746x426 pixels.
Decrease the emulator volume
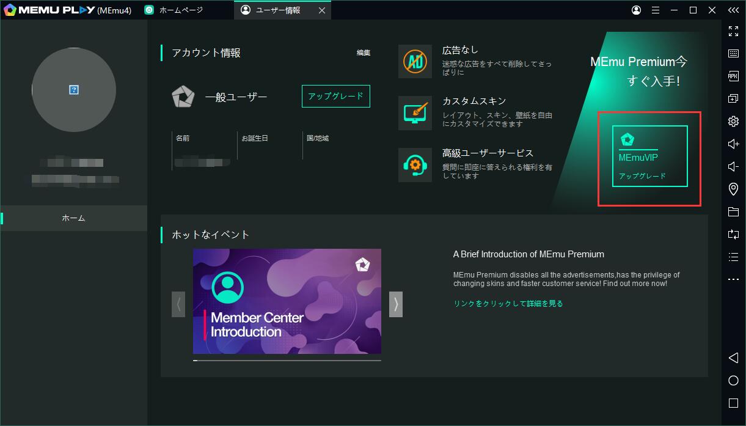coord(733,166)
